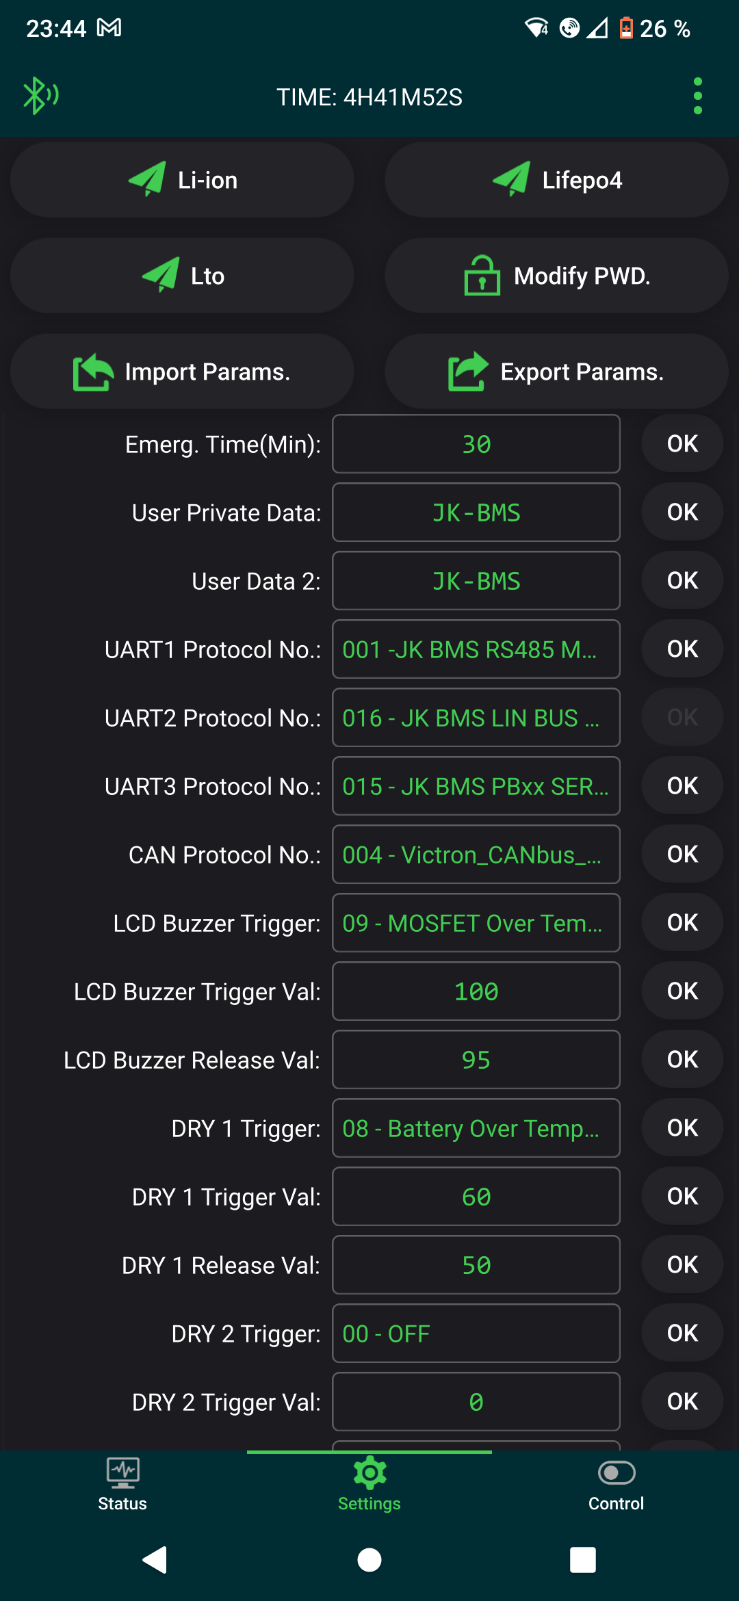
Task: Open Modify PWD. password option
Action: click(556, 276)
